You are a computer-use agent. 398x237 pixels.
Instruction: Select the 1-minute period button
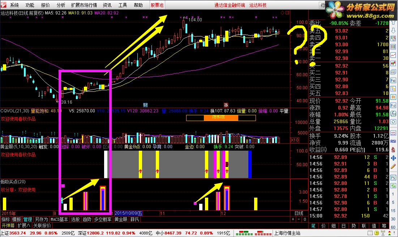click(x=393, y=194)
